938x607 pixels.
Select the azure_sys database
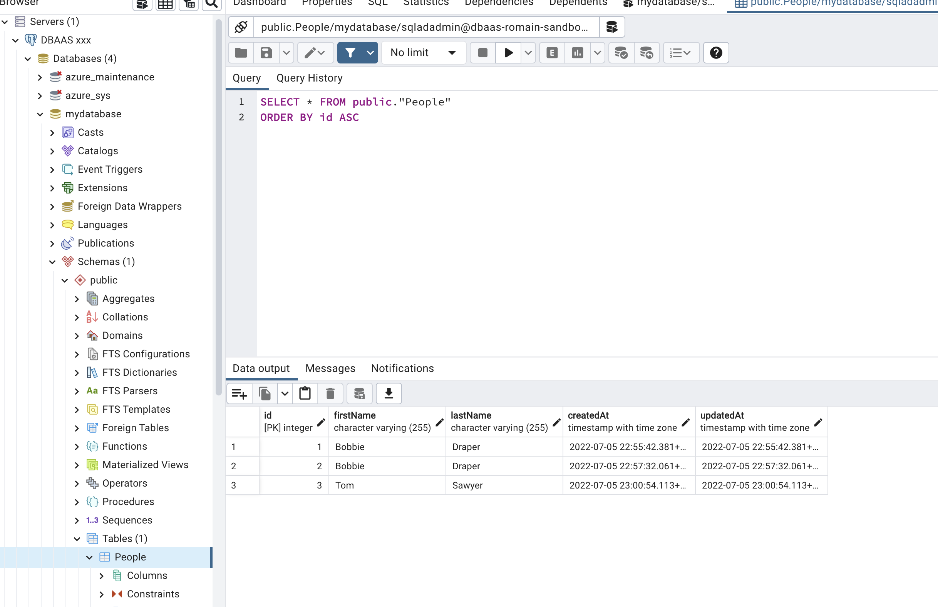(88, 96)
